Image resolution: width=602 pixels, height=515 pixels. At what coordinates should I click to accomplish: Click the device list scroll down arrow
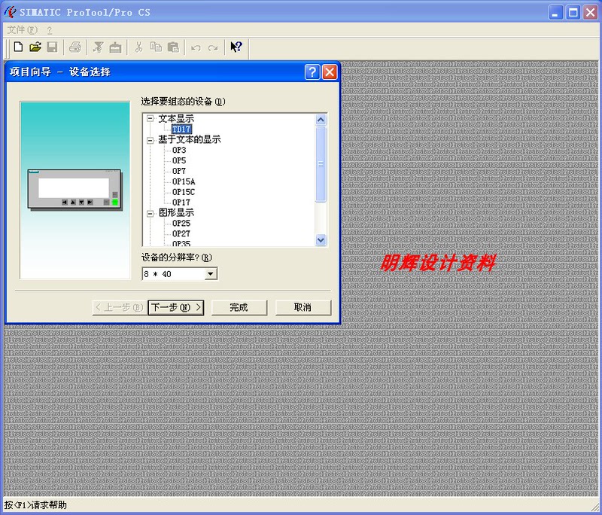pyautogui.click(x=321, y=240)
